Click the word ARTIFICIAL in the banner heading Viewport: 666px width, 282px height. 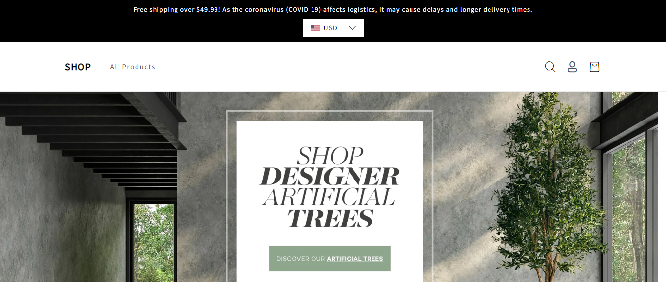click(x=328, y=197)
